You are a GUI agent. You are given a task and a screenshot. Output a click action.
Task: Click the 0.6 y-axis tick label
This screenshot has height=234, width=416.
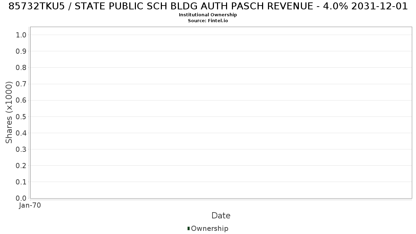(21, 100)
